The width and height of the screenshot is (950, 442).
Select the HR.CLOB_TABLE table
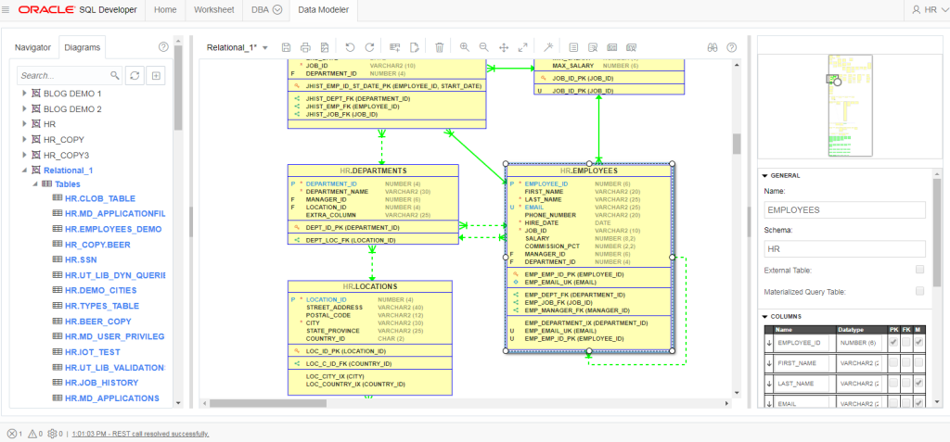(x=100, y=198)
